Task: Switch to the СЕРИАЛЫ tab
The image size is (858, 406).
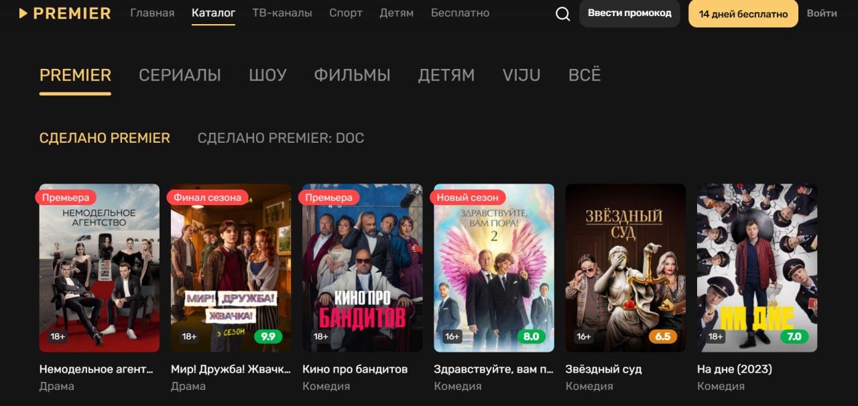Action: [x=180, y=76]
